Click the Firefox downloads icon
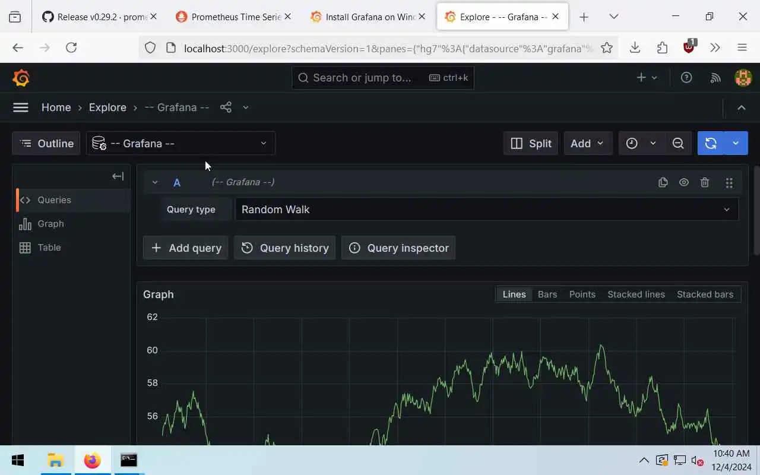 pyautogui.click(x=635, y=48)
